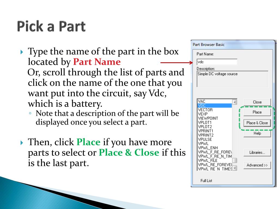Screen dimensions: 279x209
Task: Click the Part Name input field
Action: pyautogui.click(x=217, y=62)
